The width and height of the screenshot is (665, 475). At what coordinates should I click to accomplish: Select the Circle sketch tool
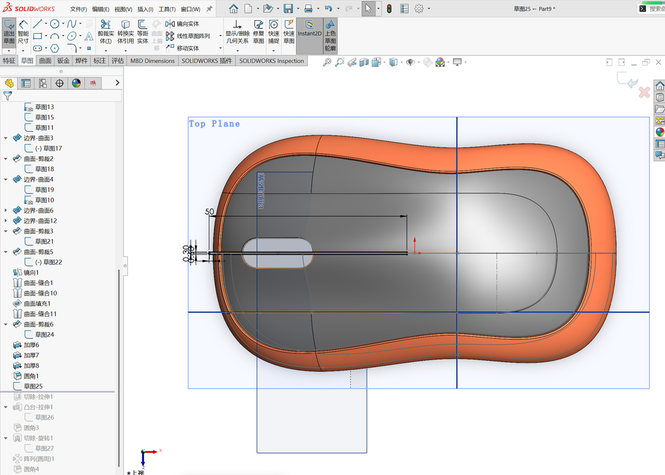55,24
